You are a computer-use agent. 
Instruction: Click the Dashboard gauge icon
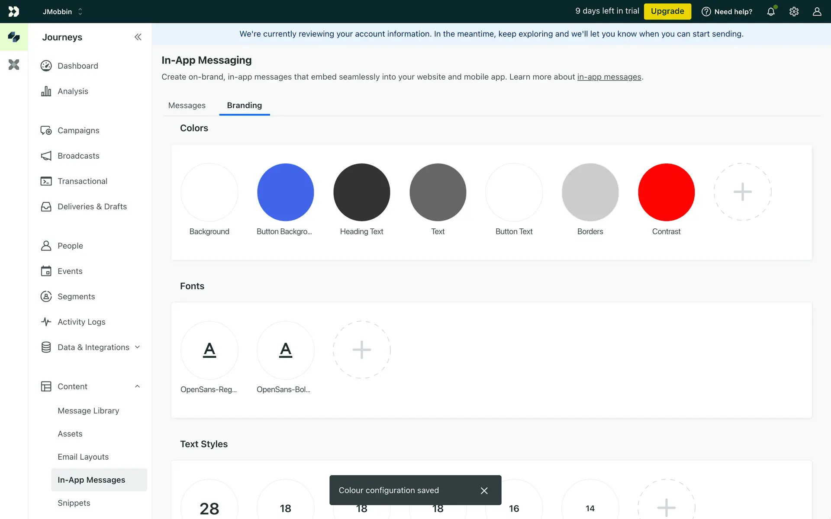(x=46, y=66)
